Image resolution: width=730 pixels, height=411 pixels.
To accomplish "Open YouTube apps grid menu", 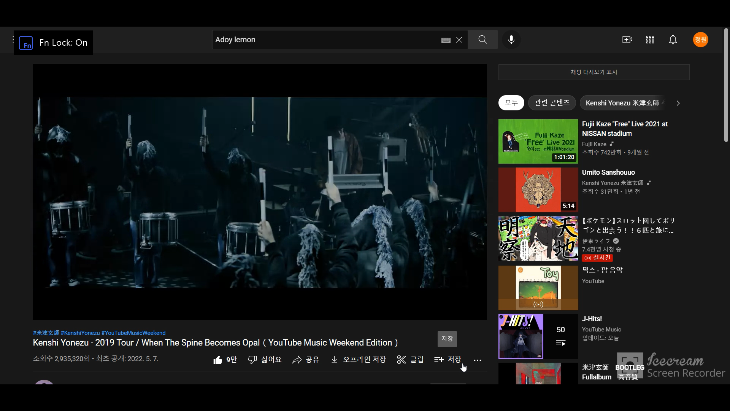I will (650, 40).
